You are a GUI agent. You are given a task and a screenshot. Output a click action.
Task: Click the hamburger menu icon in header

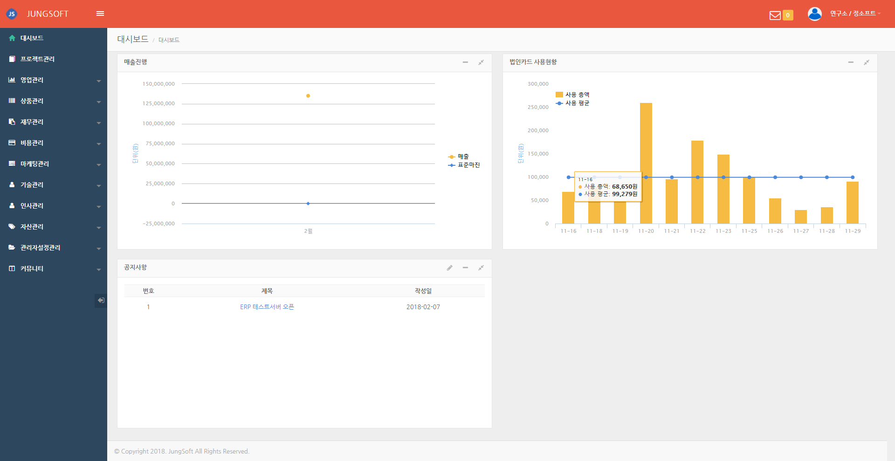coord(100,14)
